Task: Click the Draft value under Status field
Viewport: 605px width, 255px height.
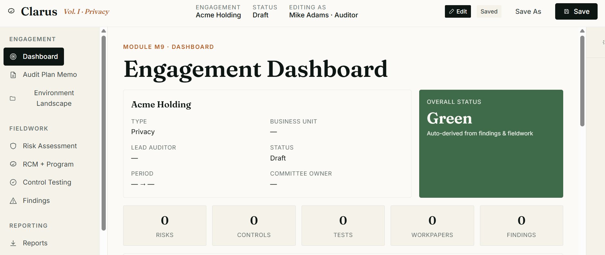Action: (278, 158)
